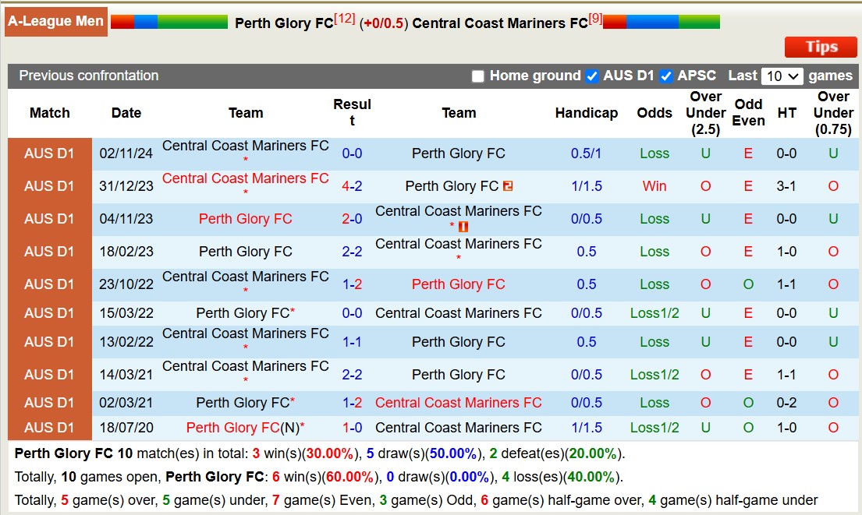The height and width of the screenshot is (515, 862).
Task: Click the first AUS D1 match label
Action: [50, 153]
